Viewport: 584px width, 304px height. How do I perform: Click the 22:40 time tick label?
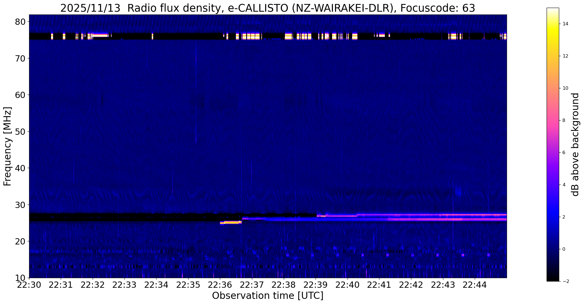click(x=347, y=285)
